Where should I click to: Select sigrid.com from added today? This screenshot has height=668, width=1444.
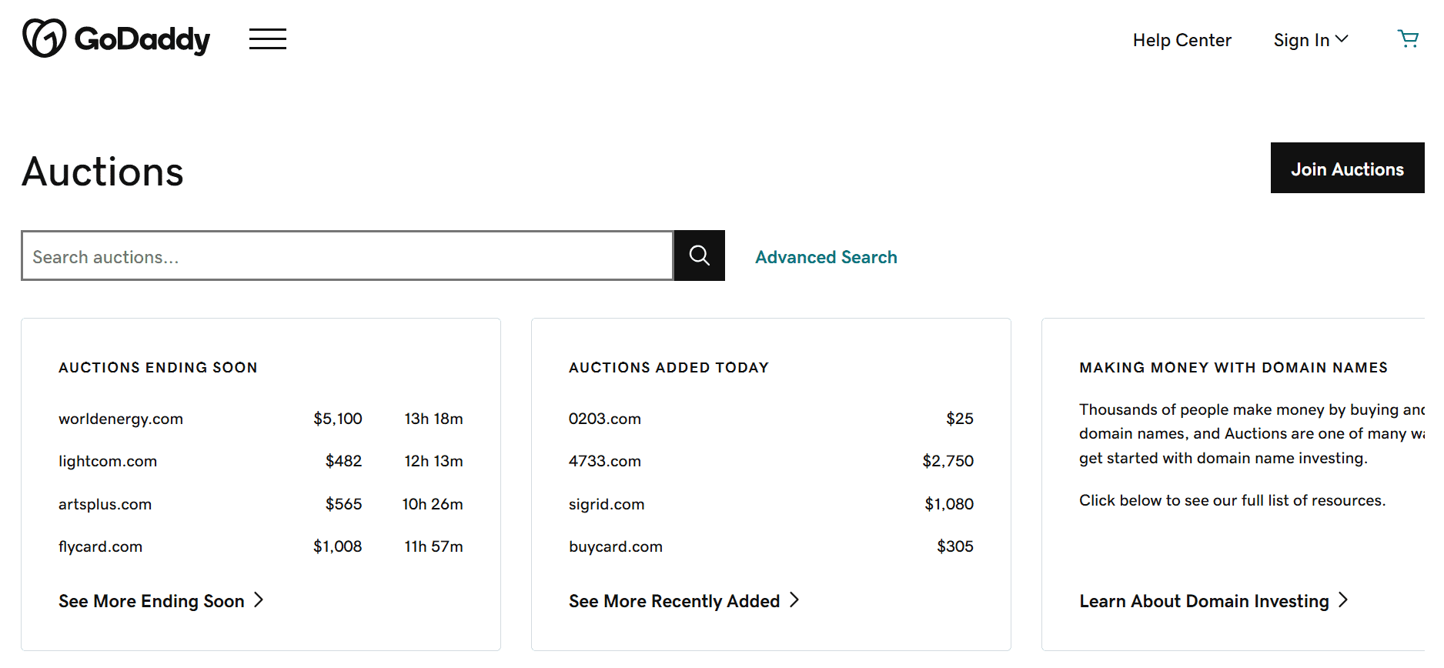click(607, 504)
